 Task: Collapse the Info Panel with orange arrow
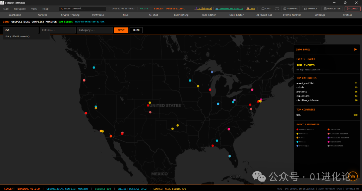(x=355, y=50)
